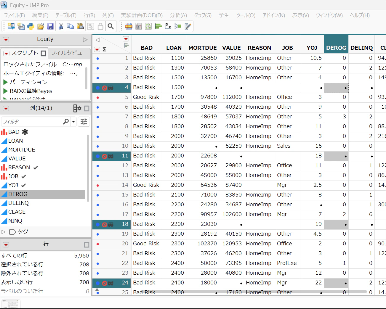Click the column filter settings sliders icon
This screenshot has width=386, height=309.
84,122
